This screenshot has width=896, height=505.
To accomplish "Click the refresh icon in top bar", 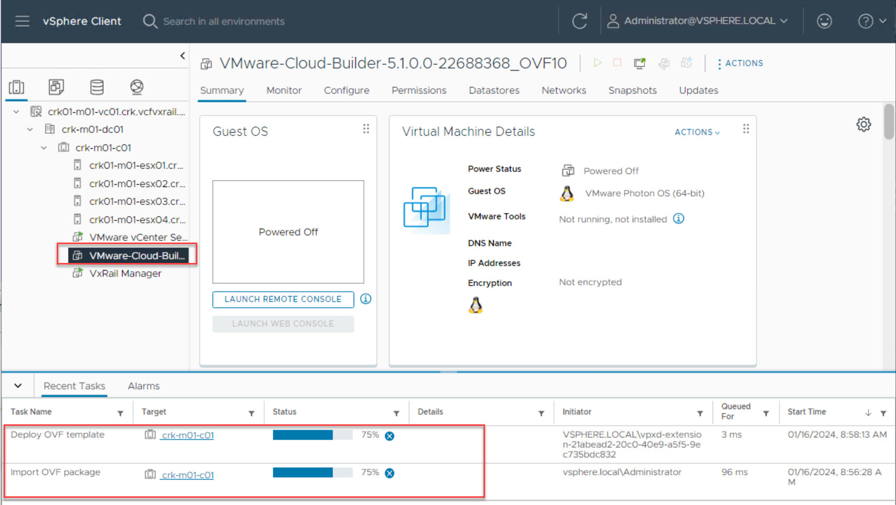I will [x=579, y=21].
